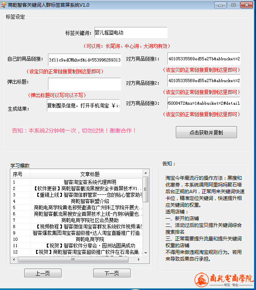
Task: Click the 序号 column header
Action: [21, 174]
